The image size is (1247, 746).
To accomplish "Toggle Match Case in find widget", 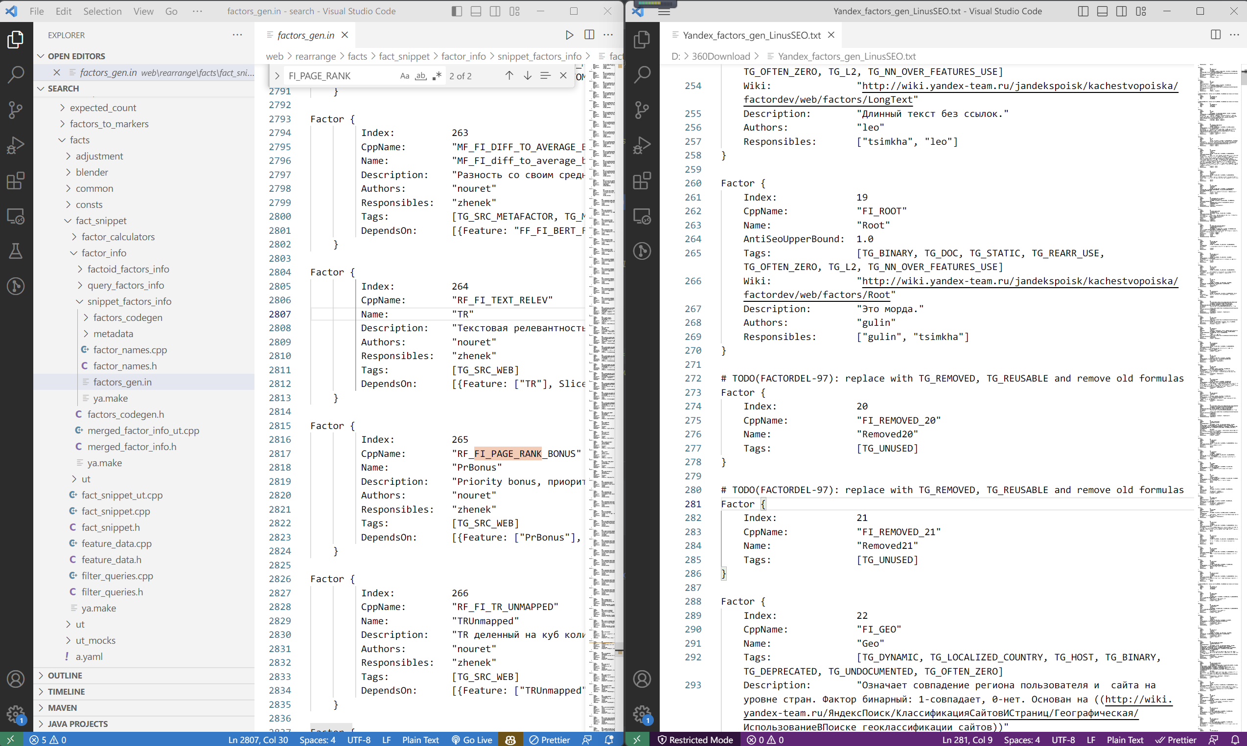I will pyautogui.click(x=404, y=76).
